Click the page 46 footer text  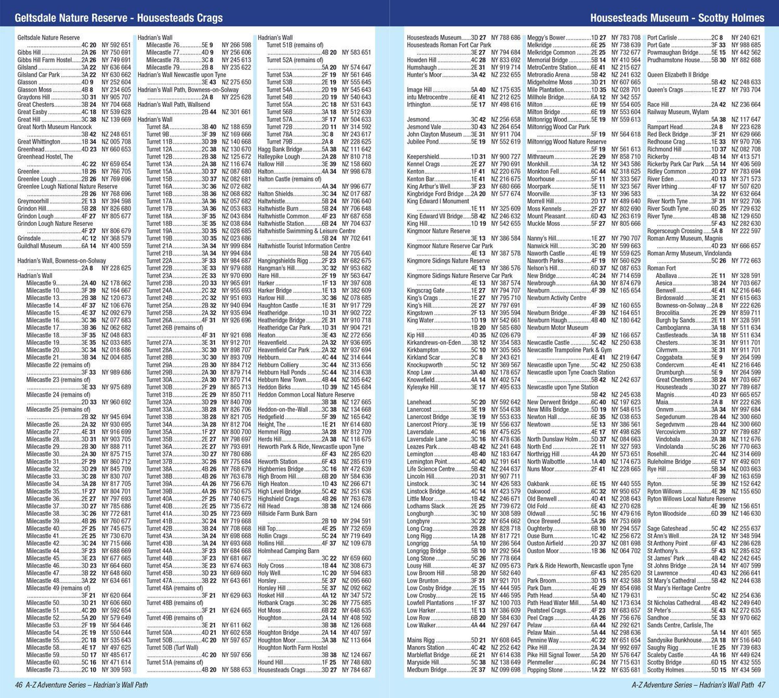[x=81, y=685]
